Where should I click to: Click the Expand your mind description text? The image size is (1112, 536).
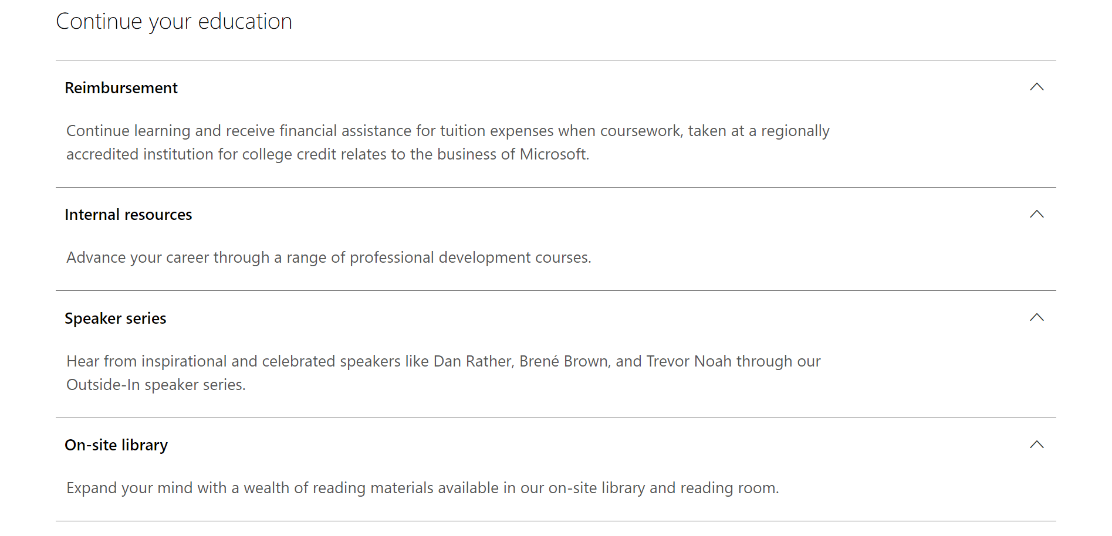click(423, 488)
